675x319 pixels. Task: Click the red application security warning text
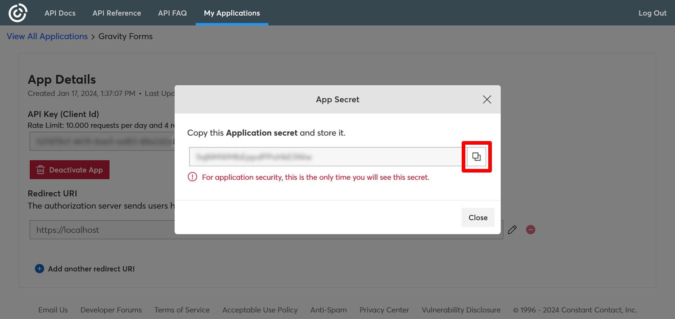315,177
